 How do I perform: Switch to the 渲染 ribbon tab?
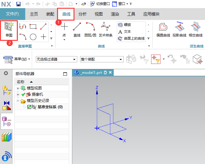115,14
